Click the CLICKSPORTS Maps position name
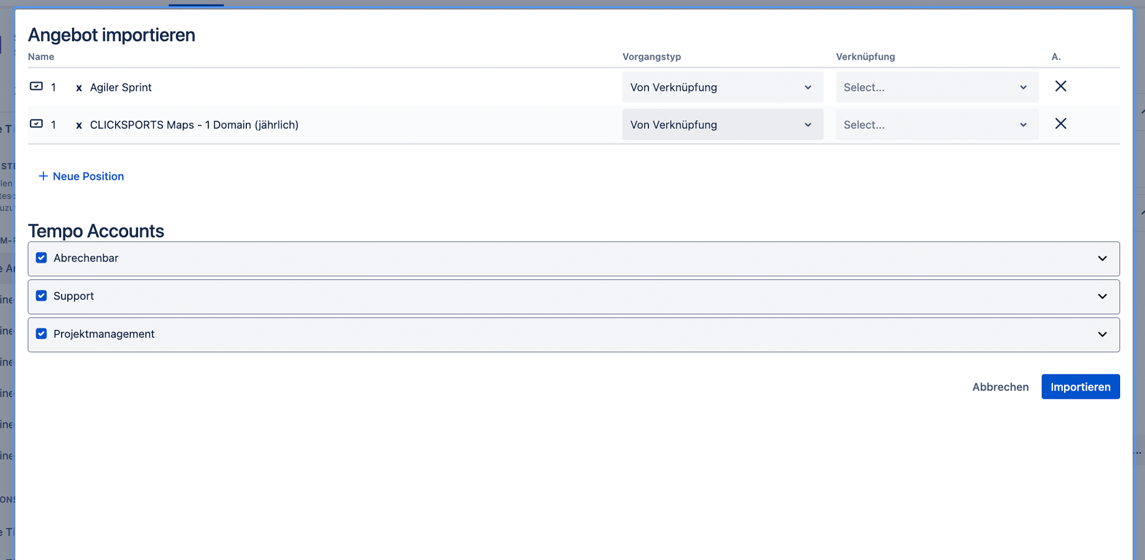 coord(194,124)
